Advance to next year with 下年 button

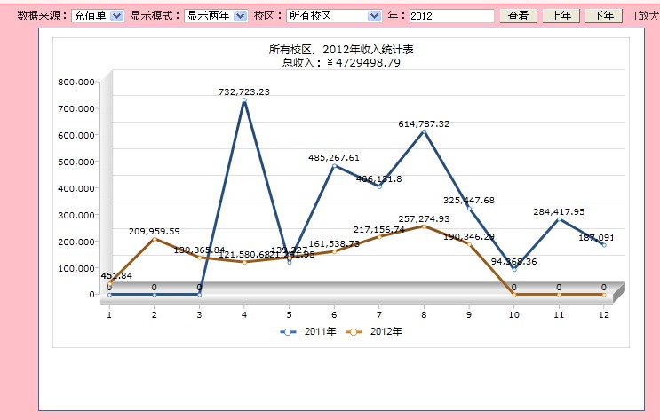coord(604,16)
